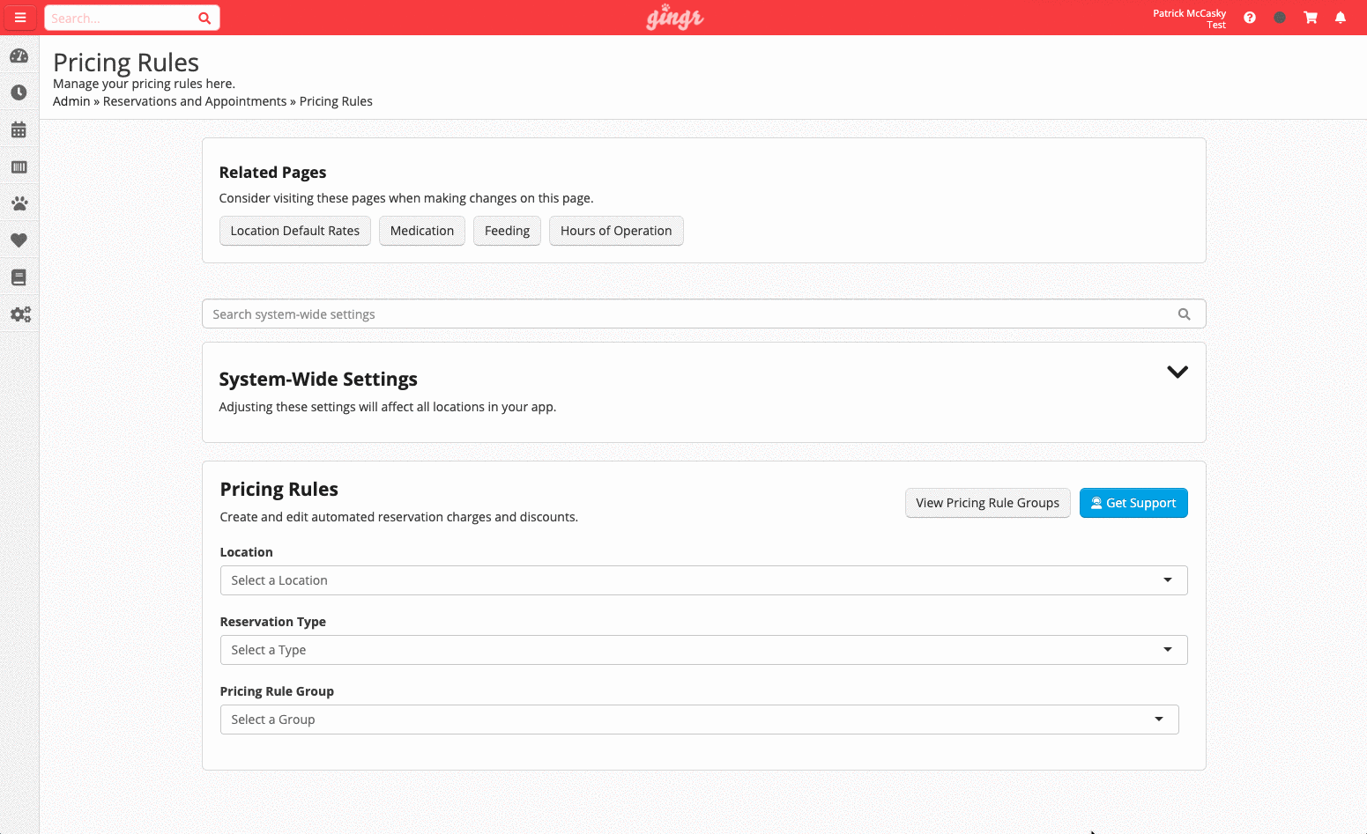Open the calendar icon in sidebar
This screenshot has width=1367, height=834.
coord(19,129)
